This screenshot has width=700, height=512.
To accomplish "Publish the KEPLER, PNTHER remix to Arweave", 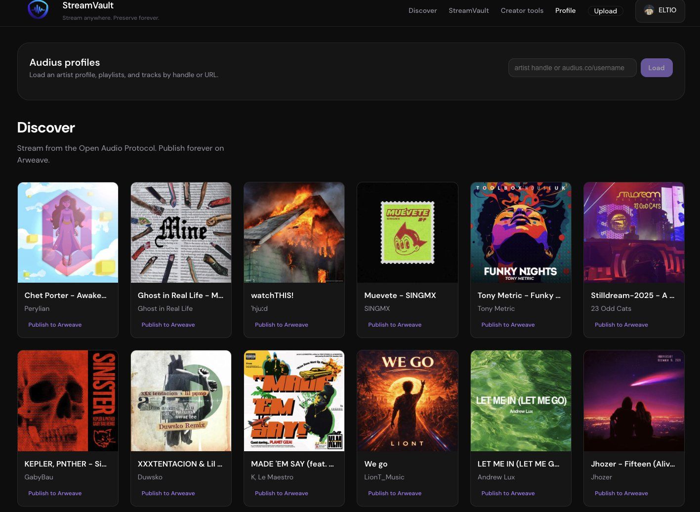I will 55,493.
